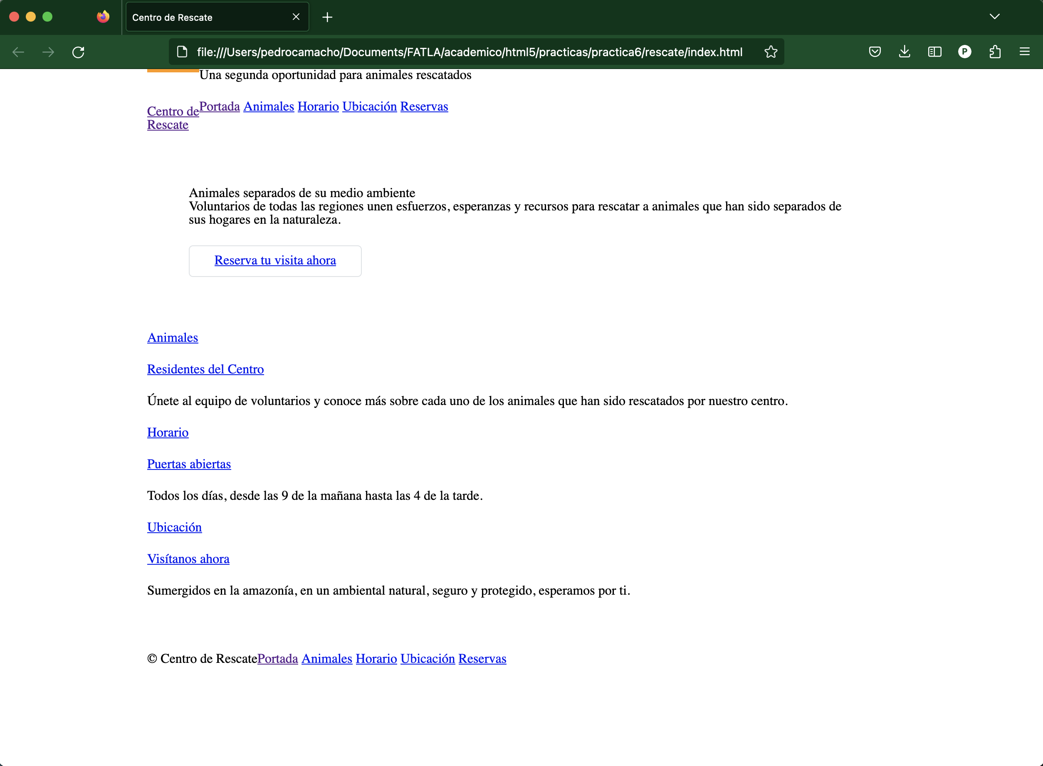The height and width of the screenshot is (766, 1043).
Task: Click the Residentes del Centro link
Action: tap(205, 369)
